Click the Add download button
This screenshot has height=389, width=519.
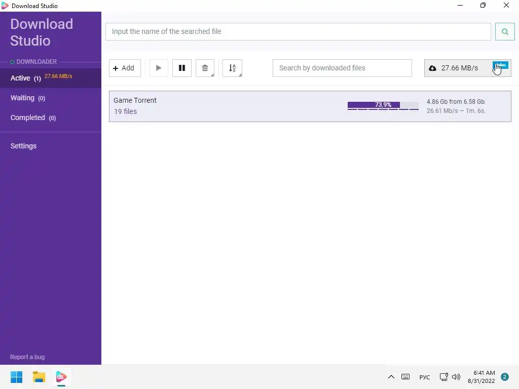point(125,68)
